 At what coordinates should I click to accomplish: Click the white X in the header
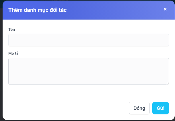[165, 9]
